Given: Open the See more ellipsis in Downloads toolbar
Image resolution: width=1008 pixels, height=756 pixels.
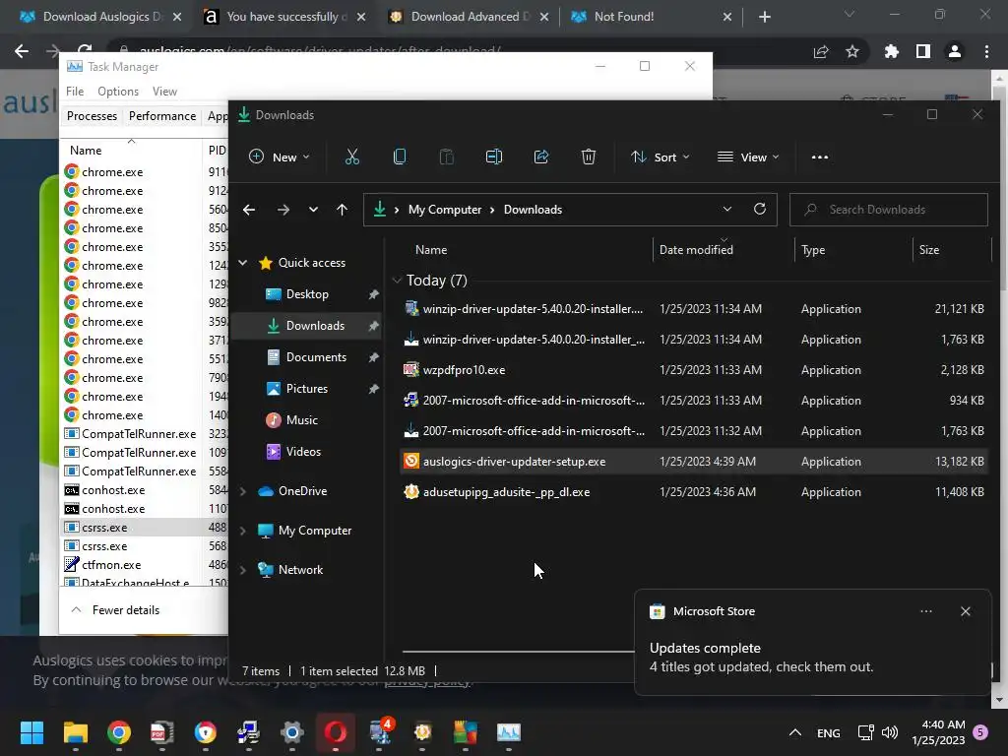Looking at the screenshot, I should pos(820,157).
